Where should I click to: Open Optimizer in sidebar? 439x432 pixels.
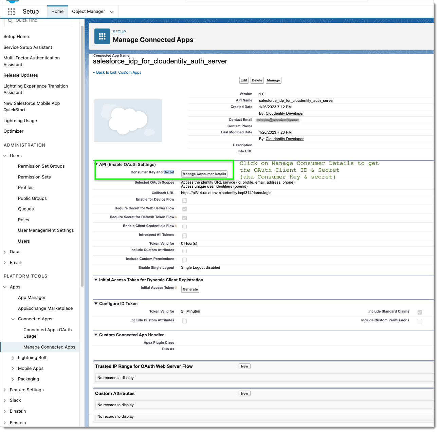point(14,131)
